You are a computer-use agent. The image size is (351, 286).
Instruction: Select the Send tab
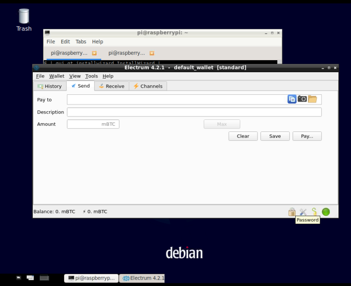80,86
